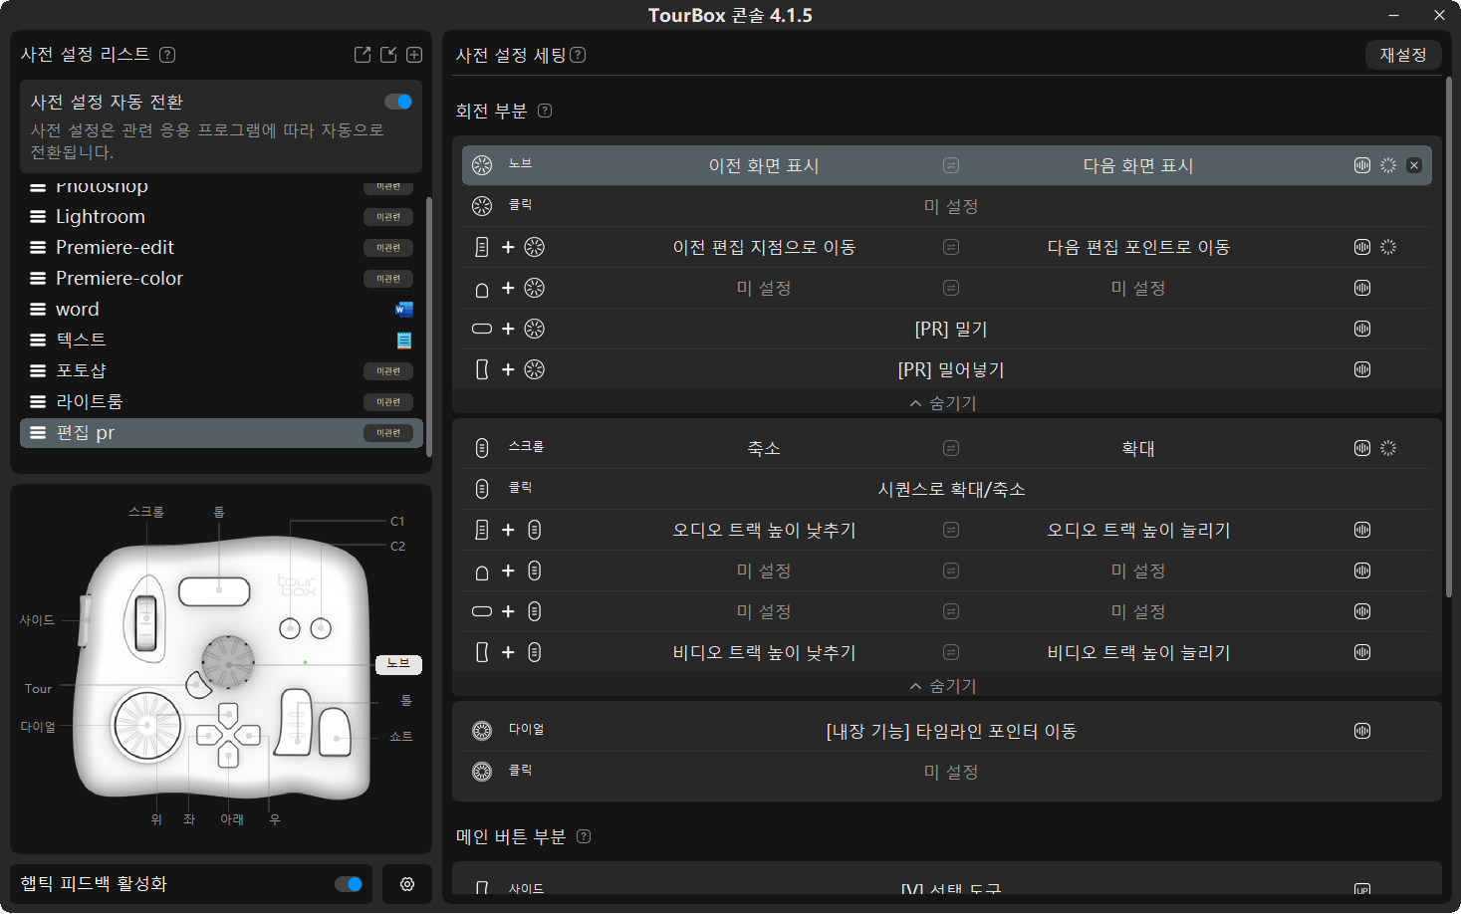Select the 편집 pr preset
Image resolution: width=1461 pixels, height=914 pixels.
pos(221,433)
